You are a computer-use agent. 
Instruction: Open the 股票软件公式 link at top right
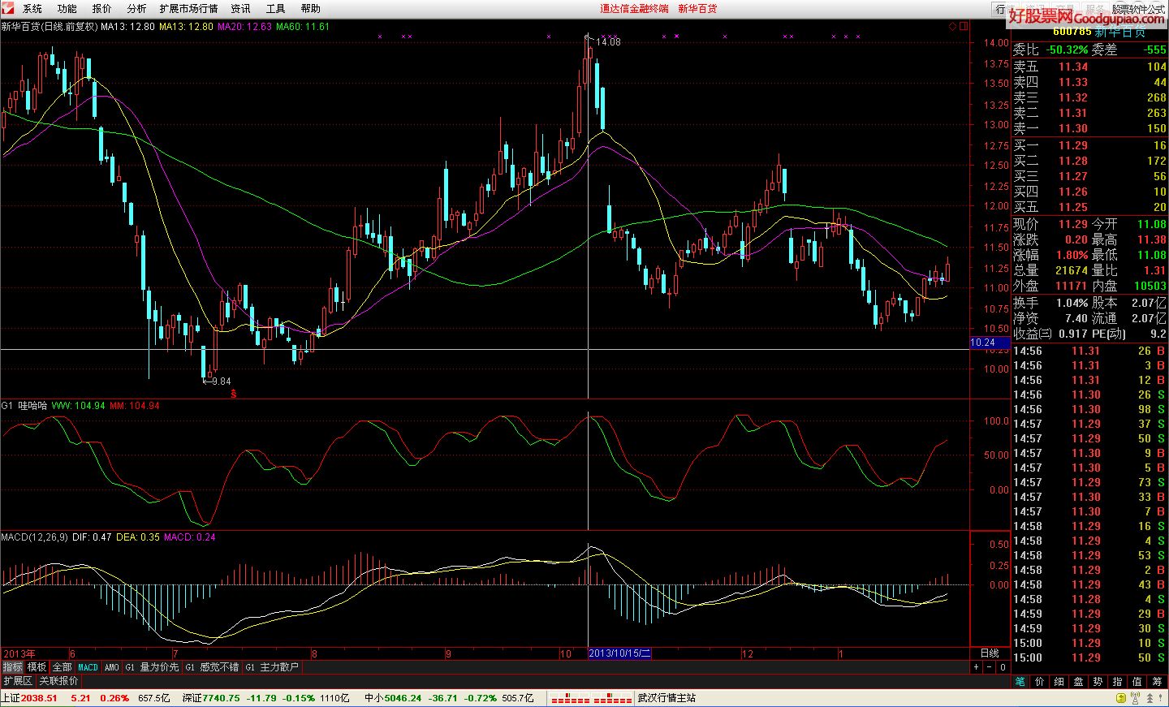(x=1138, y=9)
